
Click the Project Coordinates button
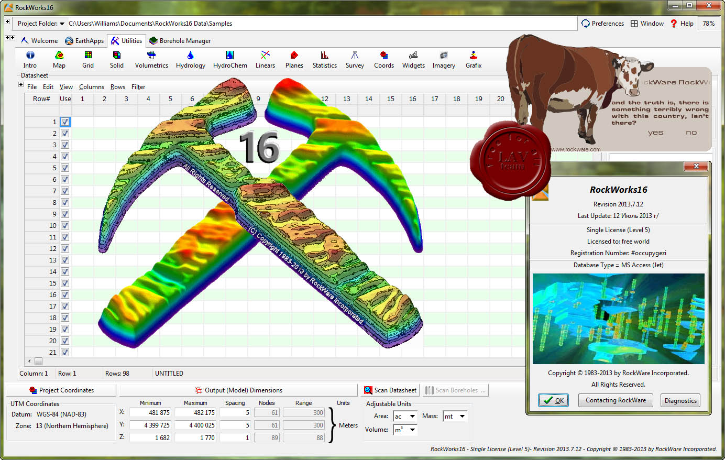(x=61, y=390)
